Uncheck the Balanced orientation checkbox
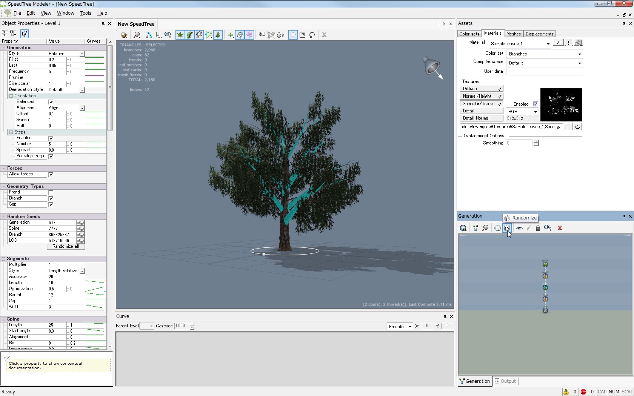This screenshot has height=396, width=634. point(51,102)
